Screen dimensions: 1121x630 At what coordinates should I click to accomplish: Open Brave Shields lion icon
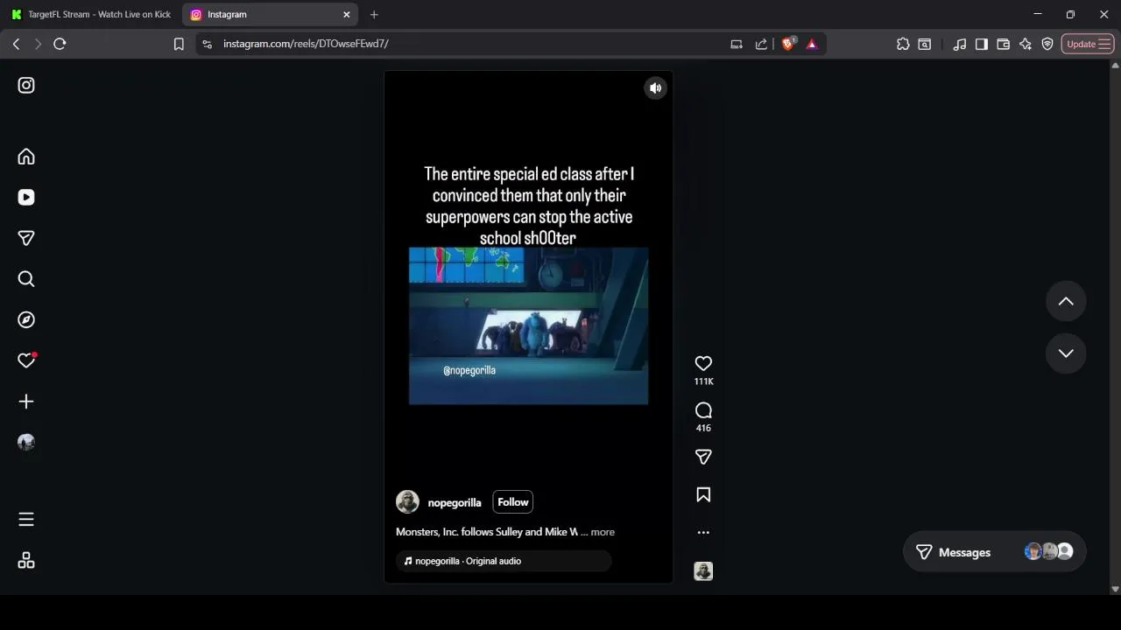(x=787, y=44)
